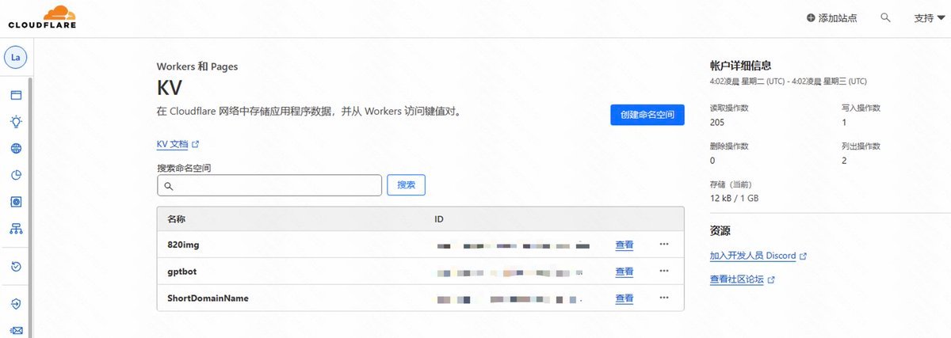Click the 名称 column header
This screenshot has width=951, height=338.
[176, 218]
